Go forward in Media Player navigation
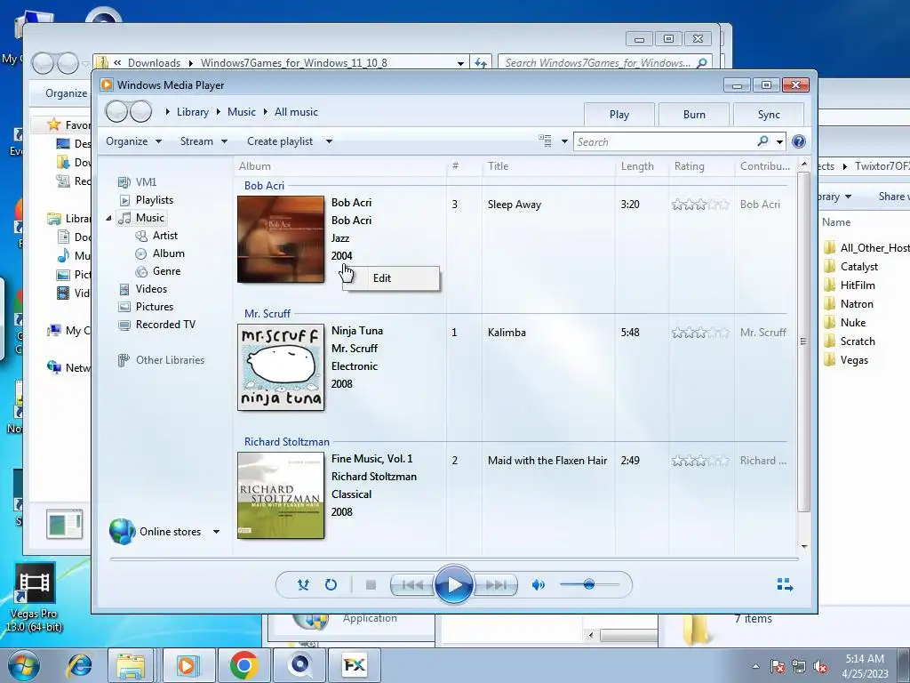The width and height of the screenshot is (910, 683). (x=140, y=111)
